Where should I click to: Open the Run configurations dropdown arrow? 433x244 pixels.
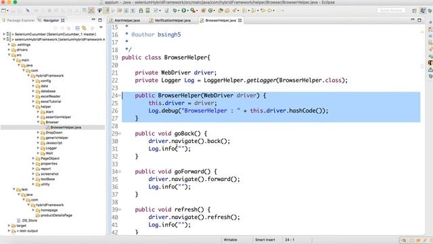(187, 11)
